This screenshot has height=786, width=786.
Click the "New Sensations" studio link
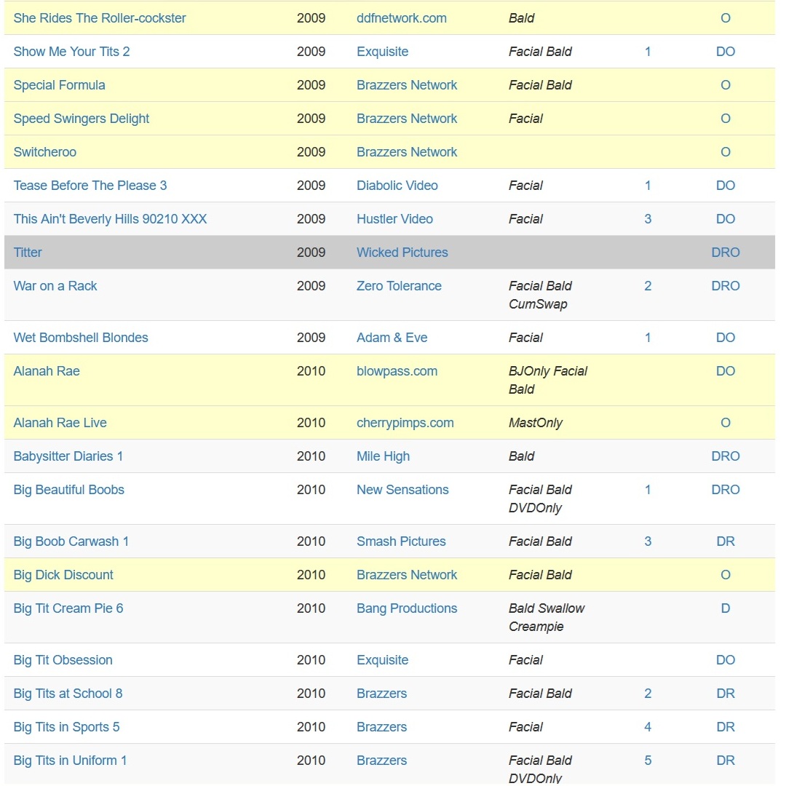[x=402, y=490]
